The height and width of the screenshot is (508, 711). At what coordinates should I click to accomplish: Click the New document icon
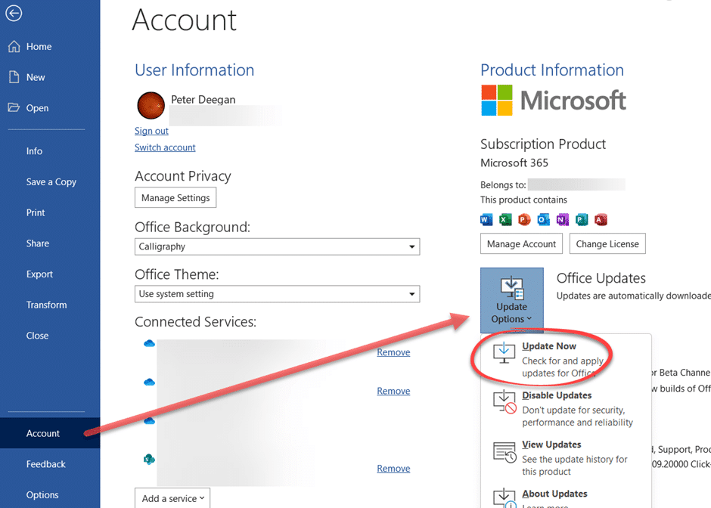pos(14,77)
